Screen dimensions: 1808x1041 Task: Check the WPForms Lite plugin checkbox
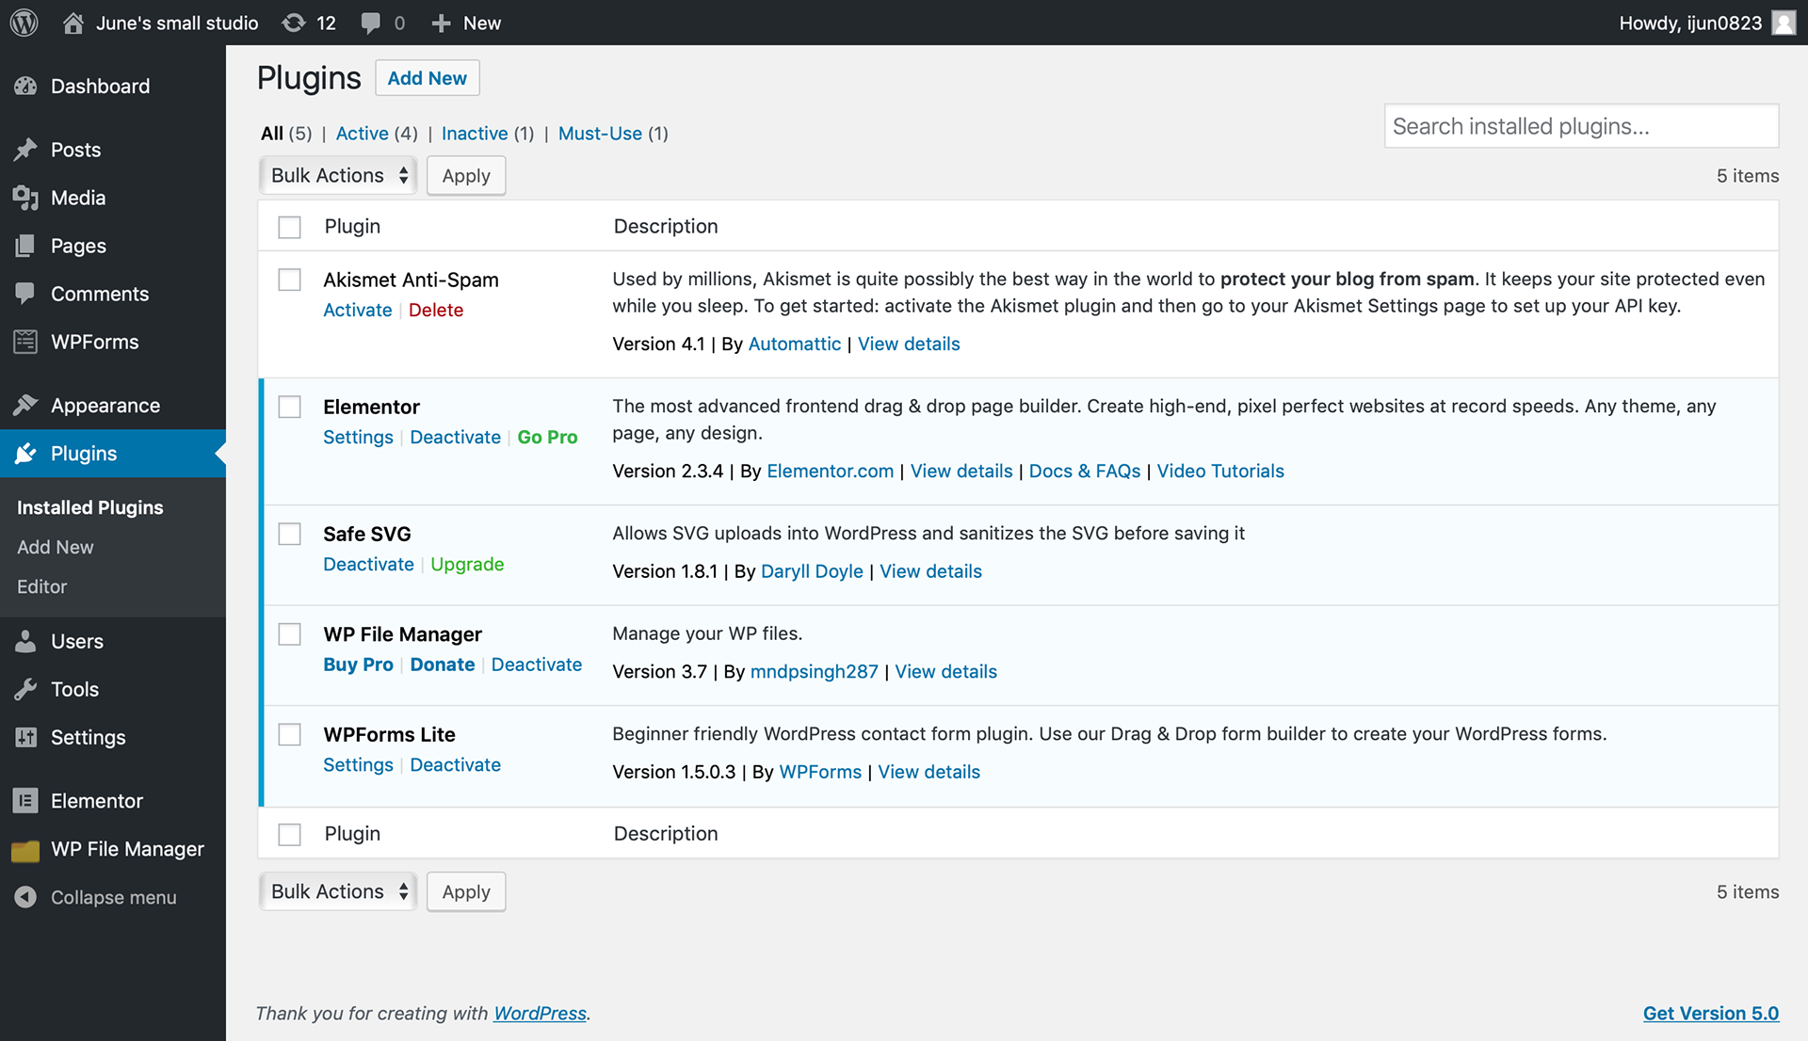[290, 734]
